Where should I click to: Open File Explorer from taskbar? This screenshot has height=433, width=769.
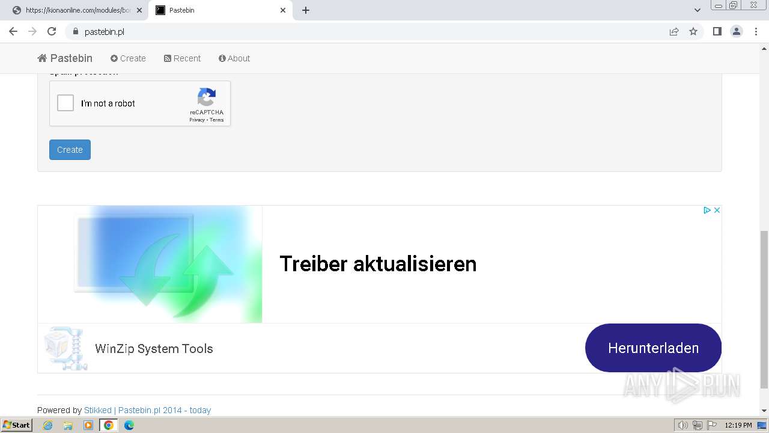coord(68,425)
